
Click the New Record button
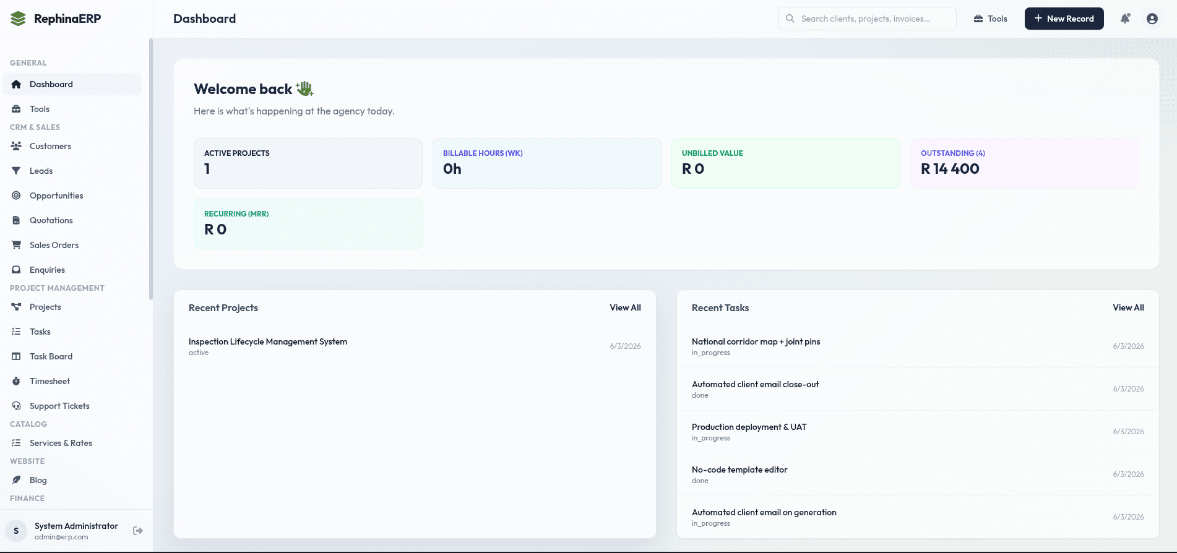[x=1064, y=19]
